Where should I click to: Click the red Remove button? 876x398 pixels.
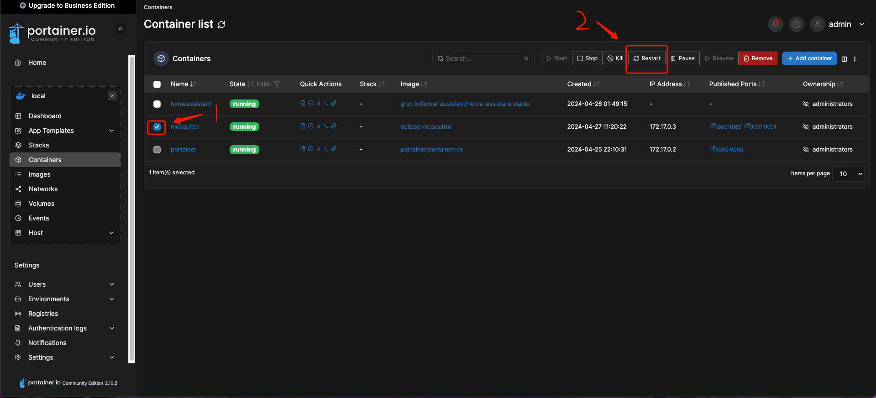coord(758,58)
